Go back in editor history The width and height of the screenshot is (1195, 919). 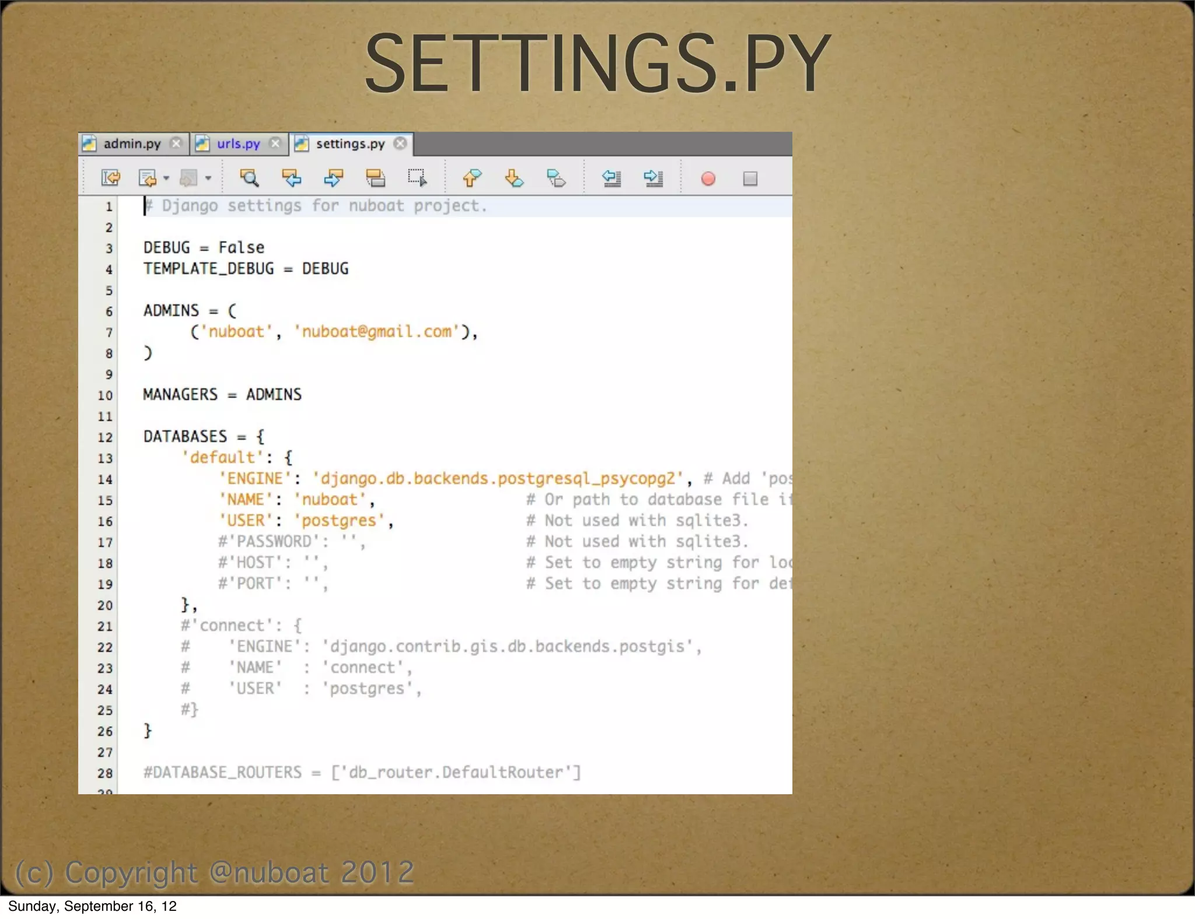click(x=148, y=178)
